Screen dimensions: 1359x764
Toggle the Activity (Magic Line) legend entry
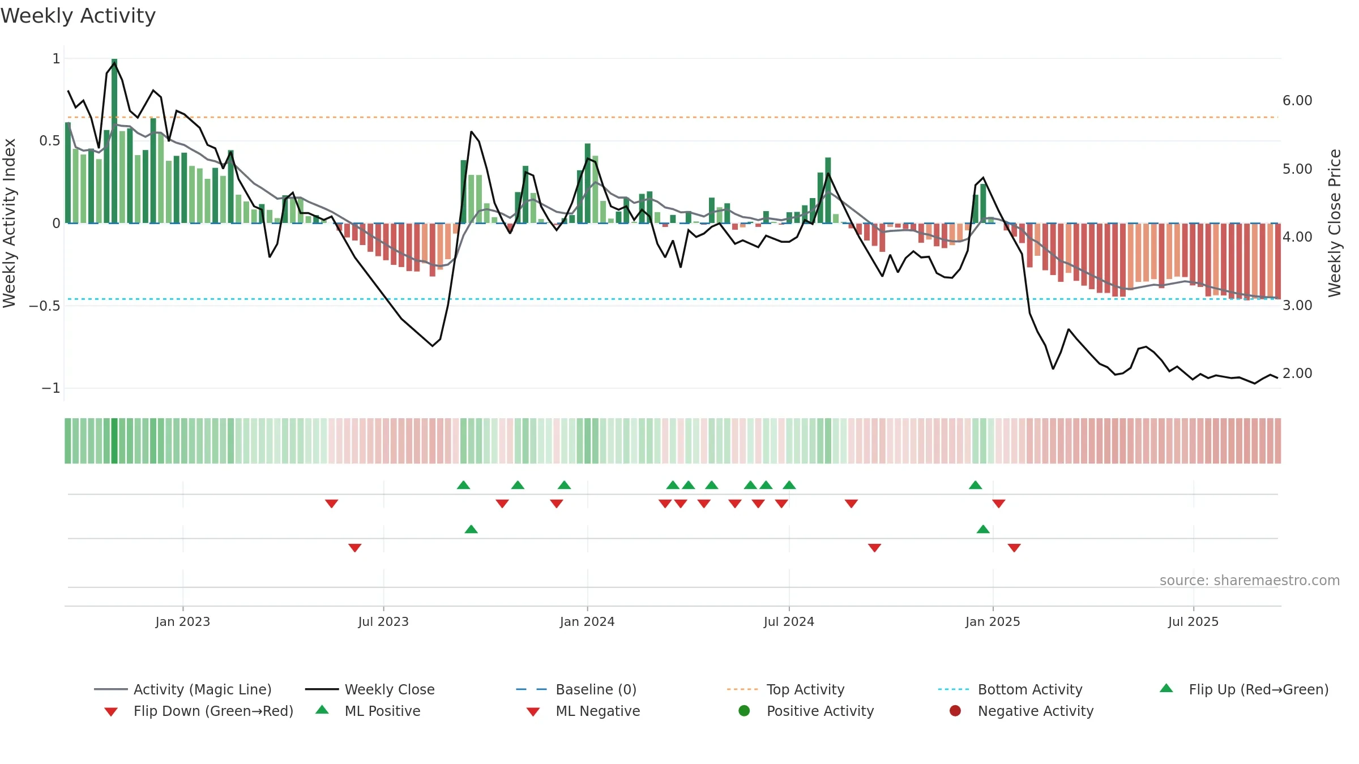point(183,689)
